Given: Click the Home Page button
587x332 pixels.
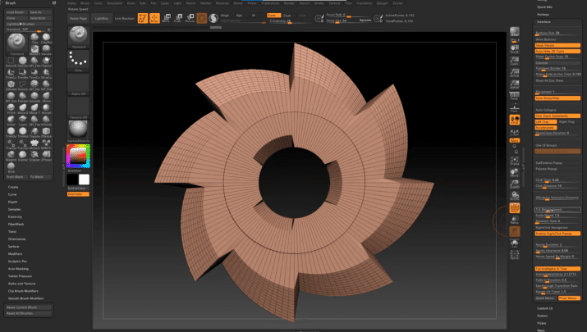Looking at the screenshot, I should pyautogui.click(x=78, y=18).
